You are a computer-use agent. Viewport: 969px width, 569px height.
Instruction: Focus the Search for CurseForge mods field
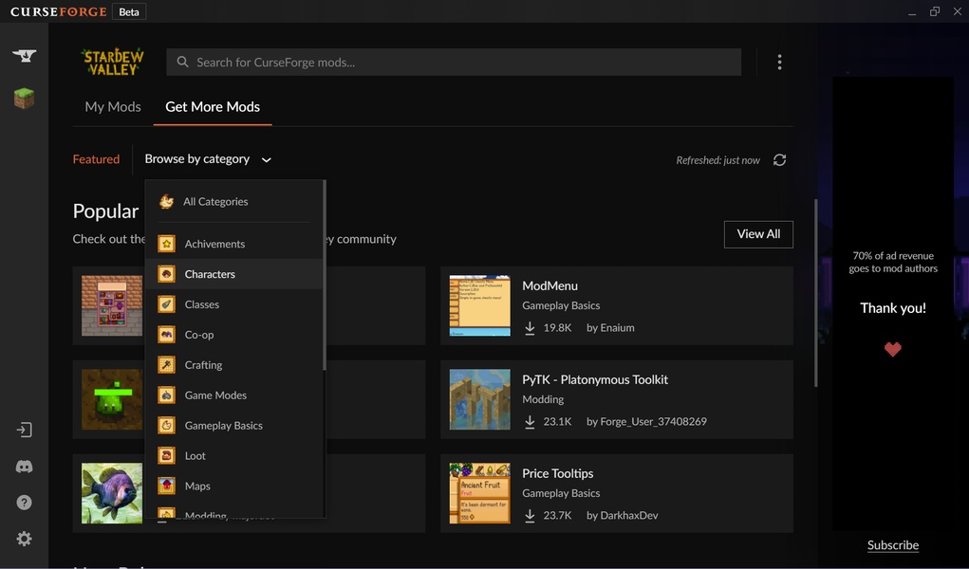click(454, 63)
